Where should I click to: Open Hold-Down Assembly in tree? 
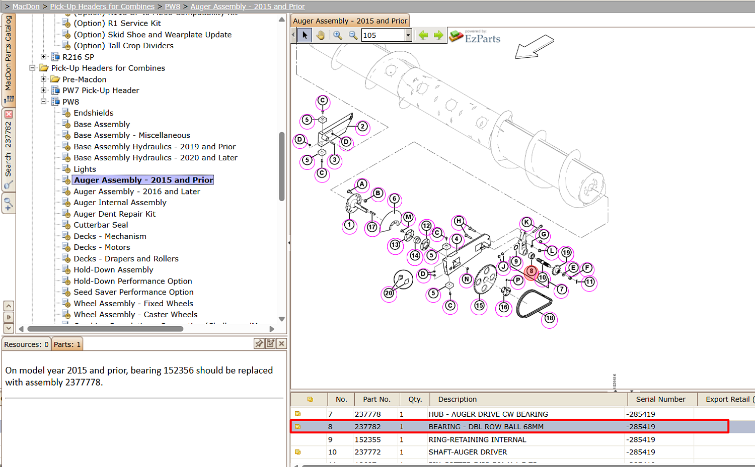113,270
